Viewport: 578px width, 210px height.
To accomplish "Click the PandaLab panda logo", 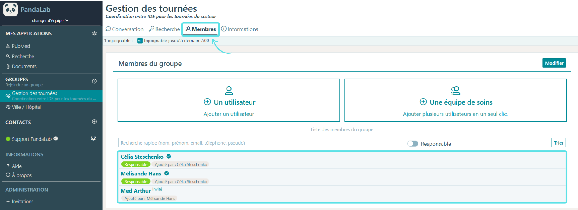I will pyautogui.click(x=11, y=9).
